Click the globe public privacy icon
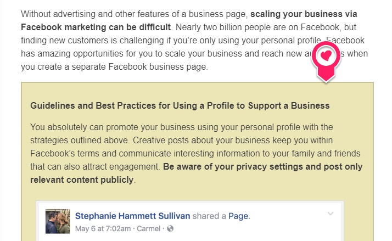Image resolution: width=392 pixels, height=241 pixels. 170,228
